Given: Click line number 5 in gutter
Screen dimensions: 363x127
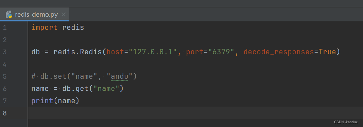Looking at the screenshot, I should tap(5, 76).
